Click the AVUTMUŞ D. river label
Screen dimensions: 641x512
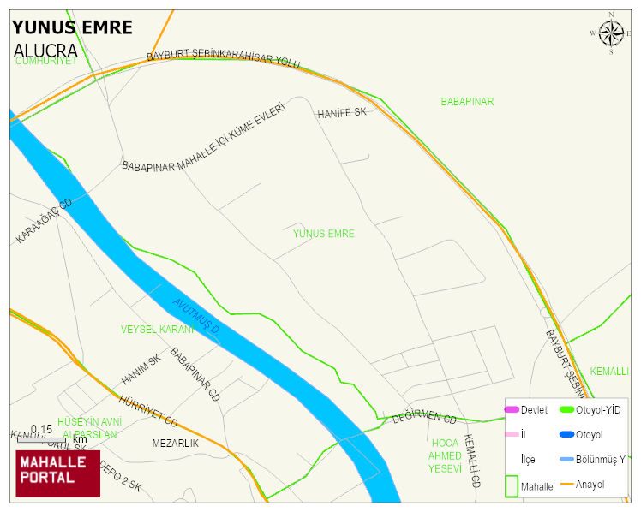tap(196, 317)
